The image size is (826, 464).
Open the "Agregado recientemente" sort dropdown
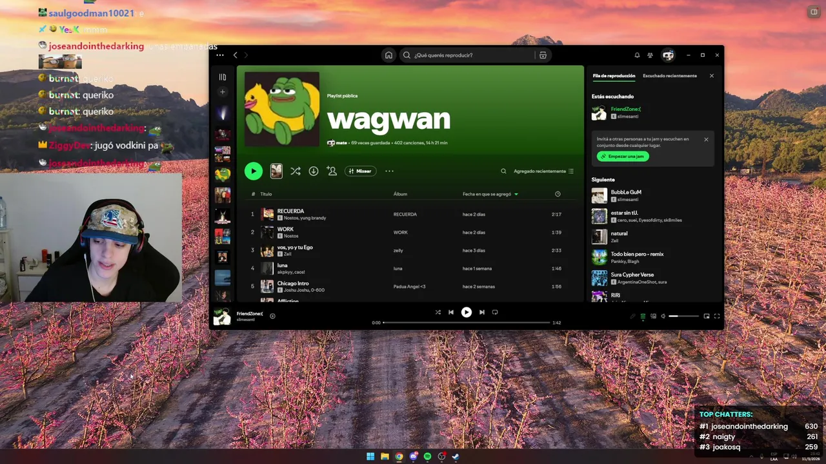click(543, 171)
